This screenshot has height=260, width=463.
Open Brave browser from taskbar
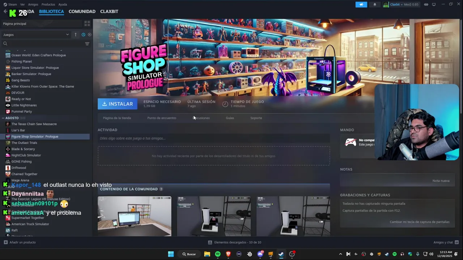228,254
